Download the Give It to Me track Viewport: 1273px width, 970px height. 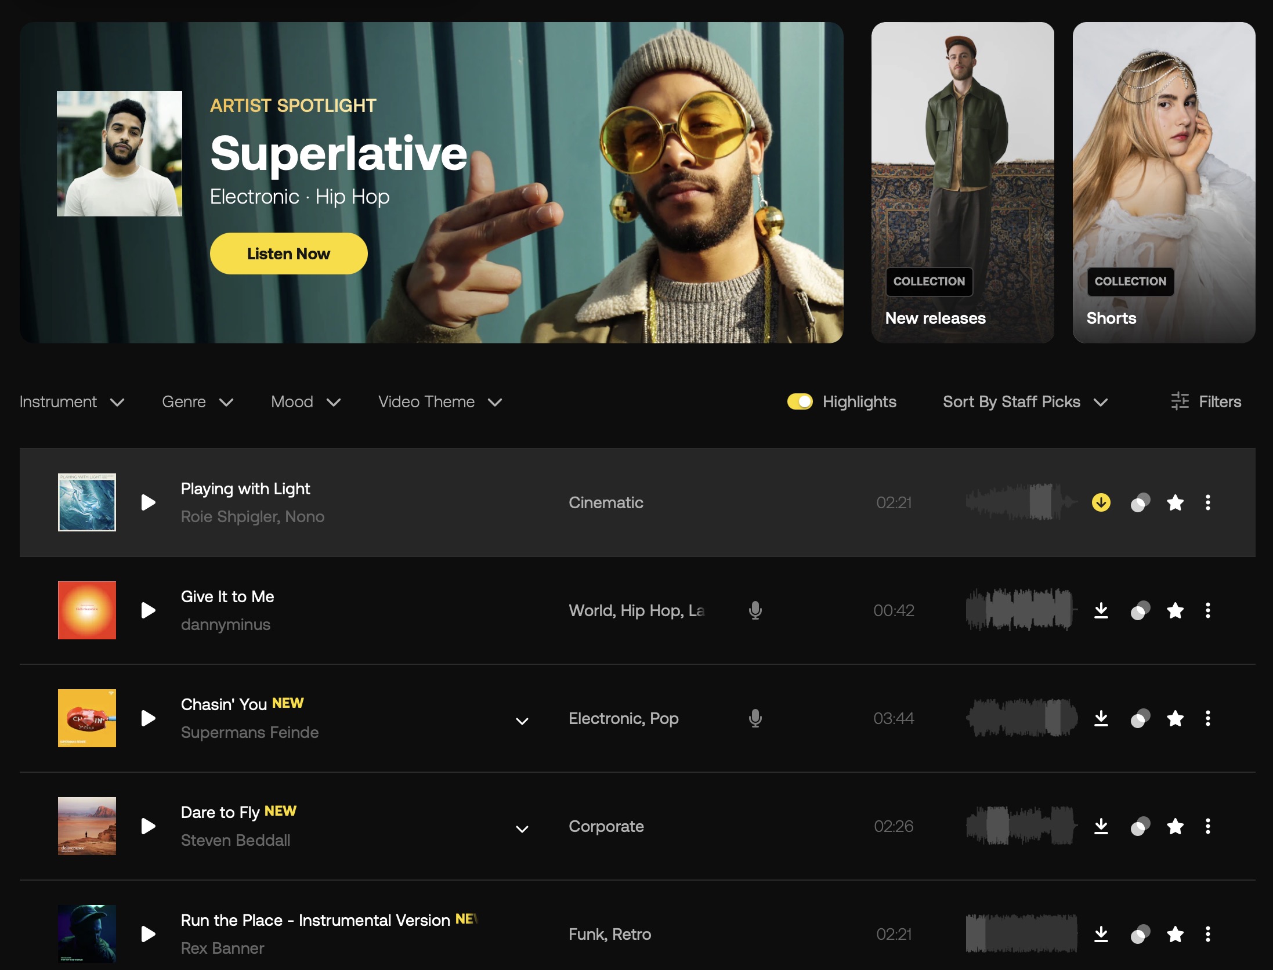pos(1101,610)
